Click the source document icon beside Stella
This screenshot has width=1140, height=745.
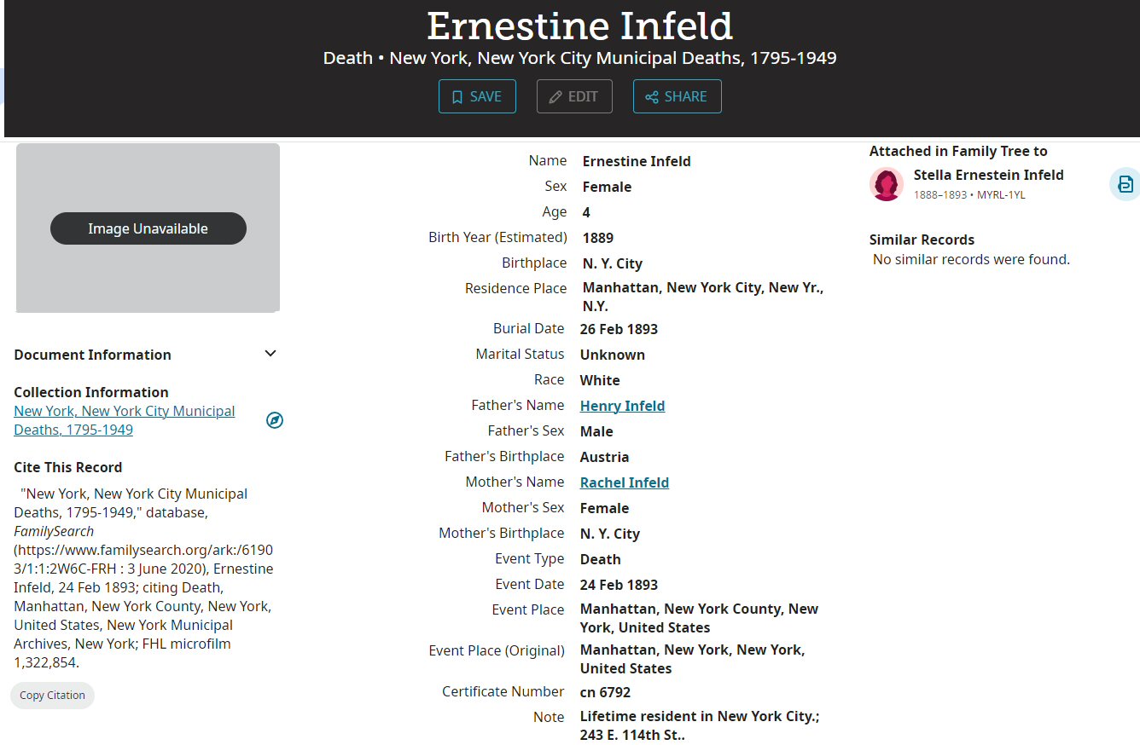point(1125,184)
